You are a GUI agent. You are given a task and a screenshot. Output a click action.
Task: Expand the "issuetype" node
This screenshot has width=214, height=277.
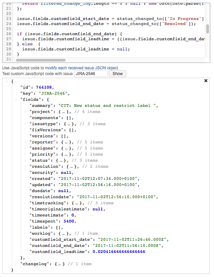coord(26,124)
